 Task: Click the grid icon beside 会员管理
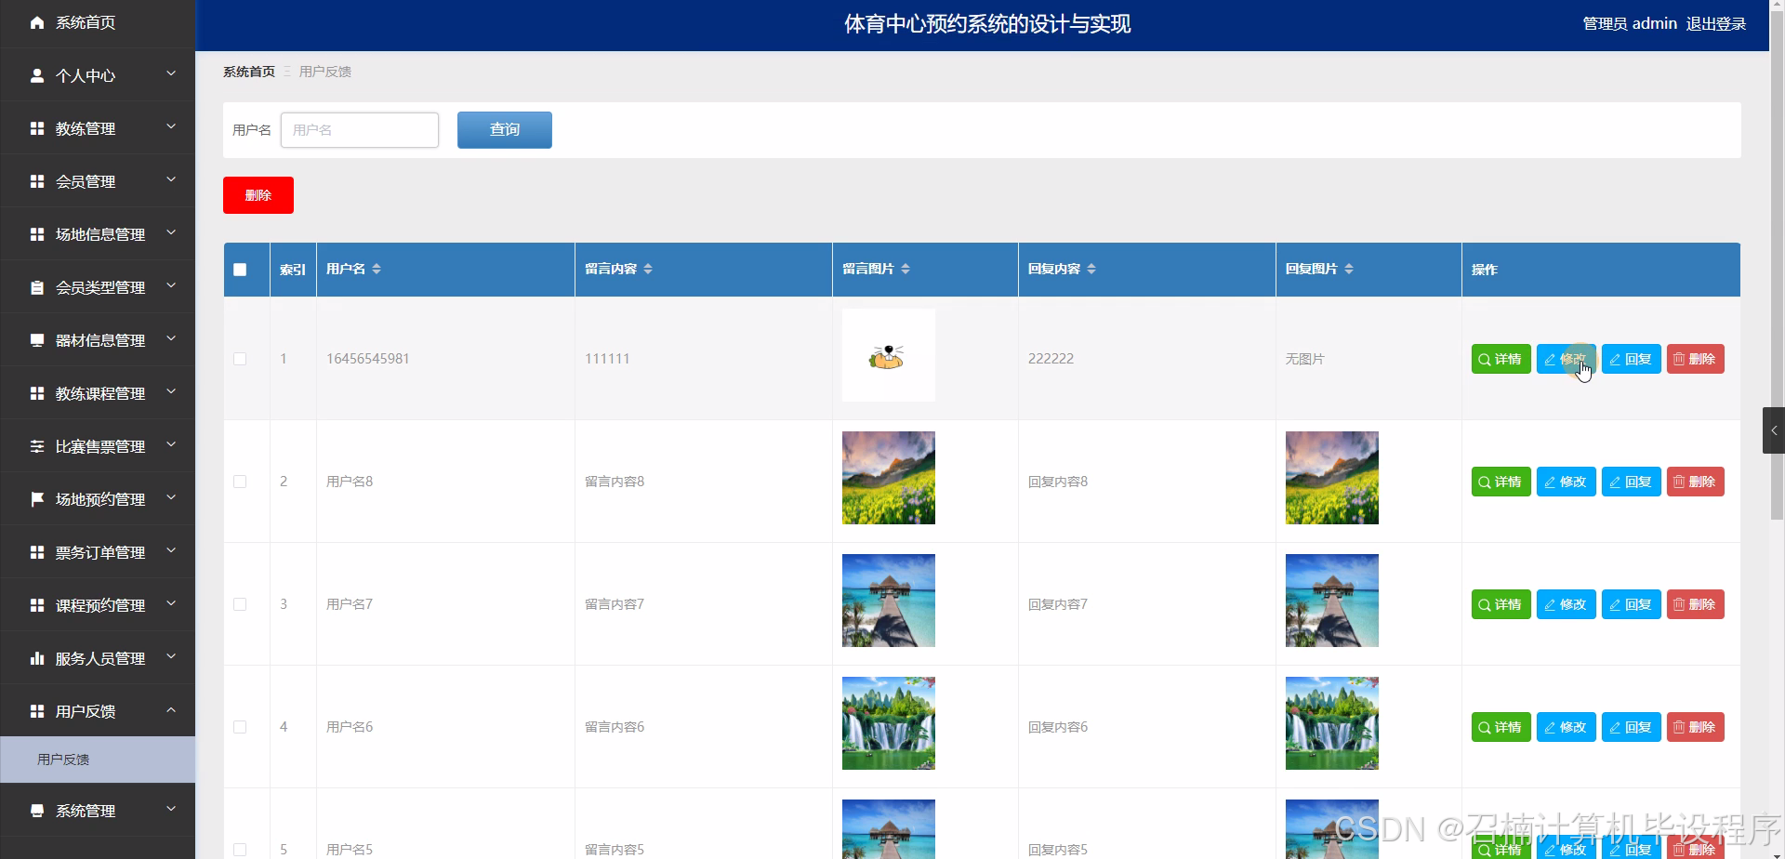click(x=37, y=181)
